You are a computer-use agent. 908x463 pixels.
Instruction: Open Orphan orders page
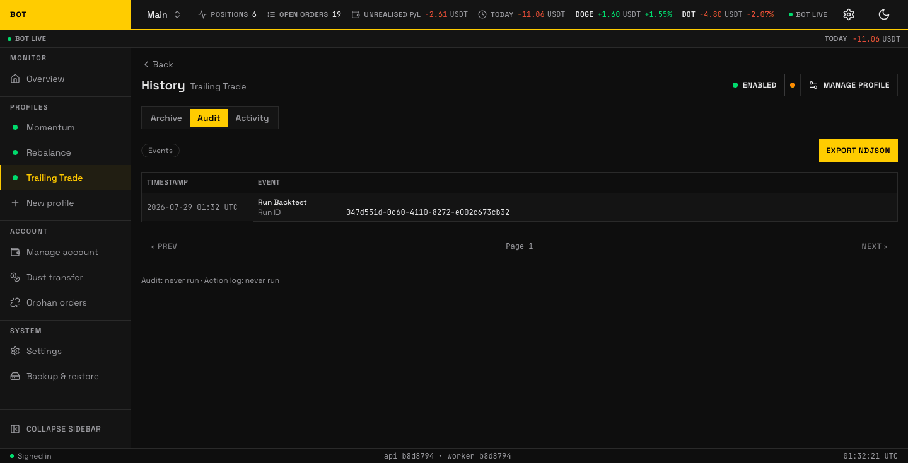pos(66,302)
